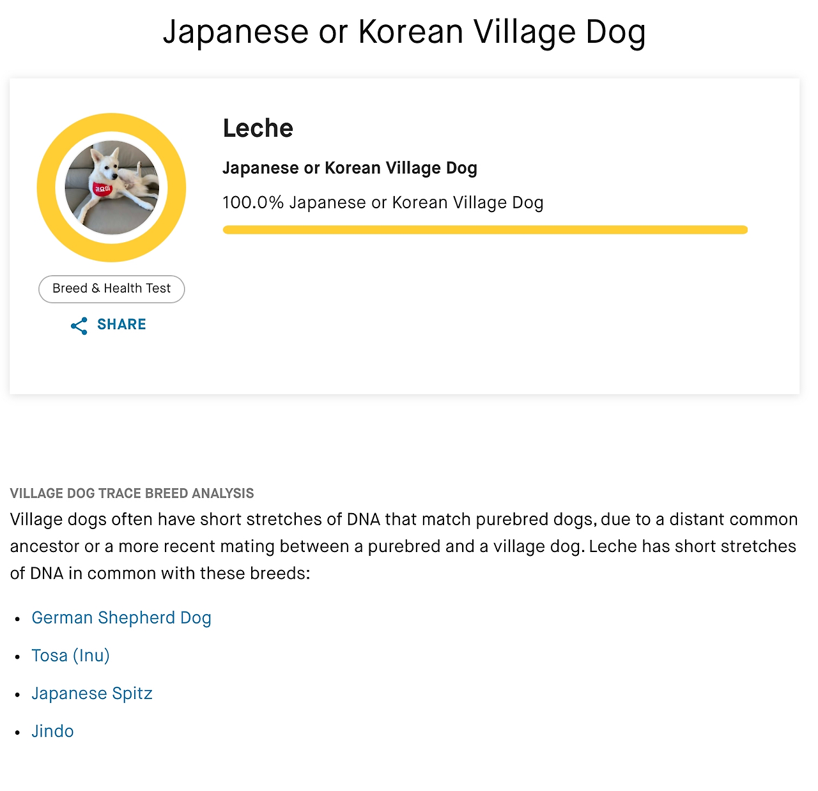The width and height of the screenshot is (818, 791).
Task: Click the bullet next to Tosa (Inu)
Action: coord(18,657)
